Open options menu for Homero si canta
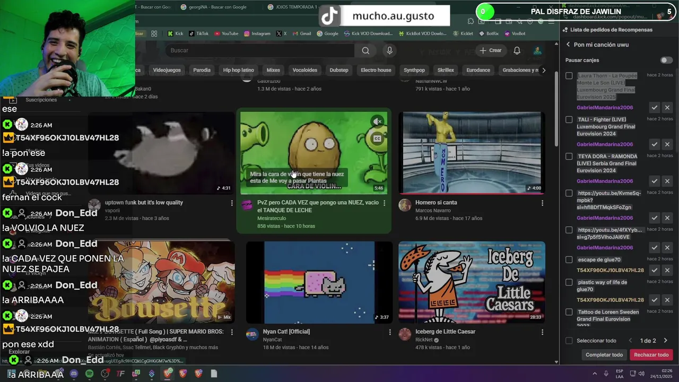This screenshot has width=679, height=382. [542, 203]
